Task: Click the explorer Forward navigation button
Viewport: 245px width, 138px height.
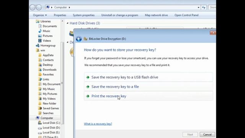Action: (x=39, y=7)
